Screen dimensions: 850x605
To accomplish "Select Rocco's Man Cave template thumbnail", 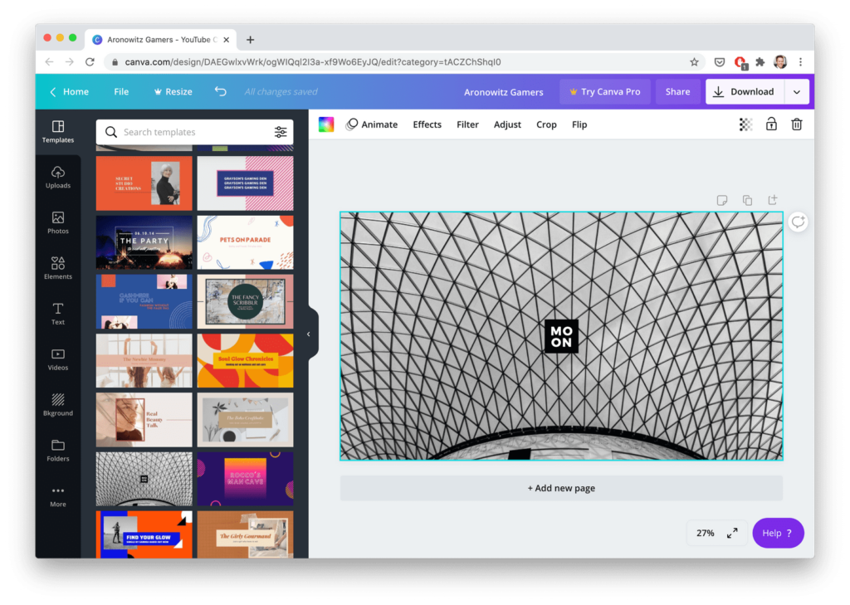I will 245,479.
